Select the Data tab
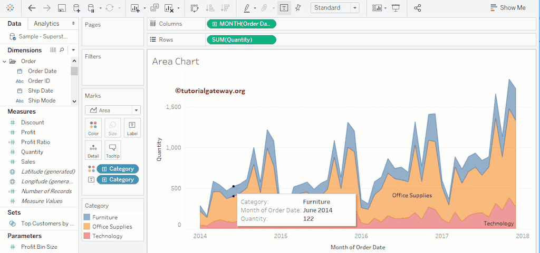 pos(14,24)
